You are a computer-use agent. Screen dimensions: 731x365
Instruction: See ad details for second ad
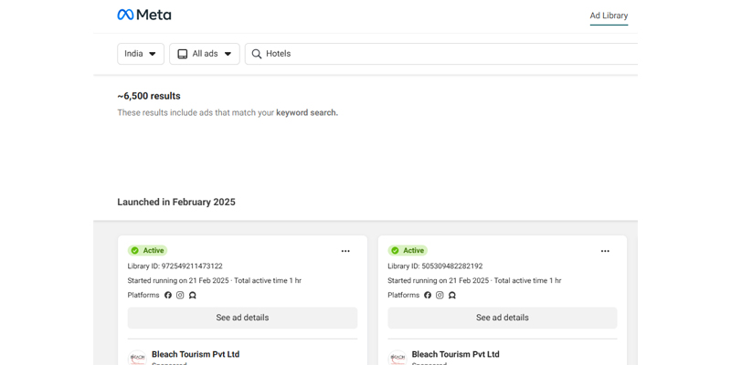click(x=502, y=318)
